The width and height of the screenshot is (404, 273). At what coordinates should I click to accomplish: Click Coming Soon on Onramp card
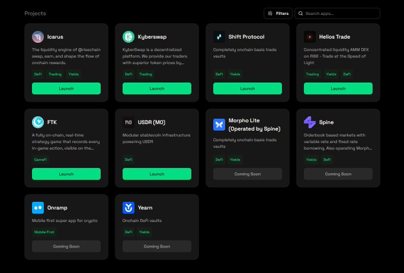(66, 246)
